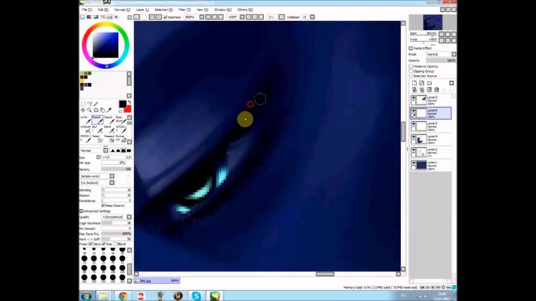536x301 pixels.
Task: Open the File menu
Action: click(x=87, y=10)
